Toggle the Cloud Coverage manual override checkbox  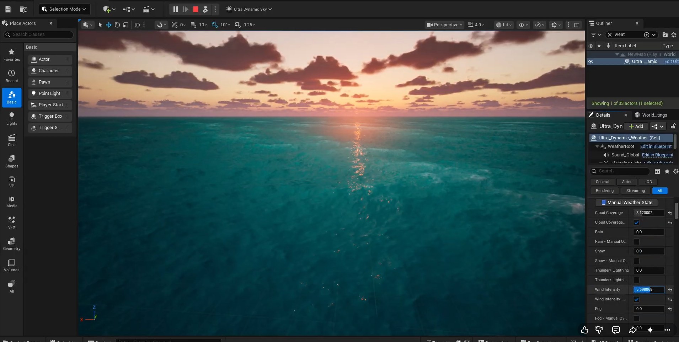click(x=636, y=223)
